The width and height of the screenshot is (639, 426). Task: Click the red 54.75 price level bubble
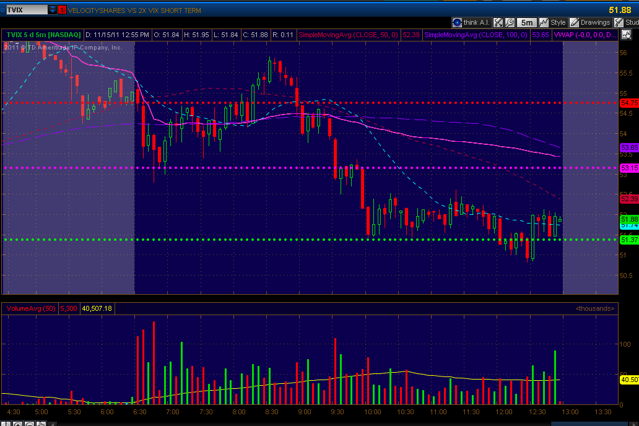629,103
